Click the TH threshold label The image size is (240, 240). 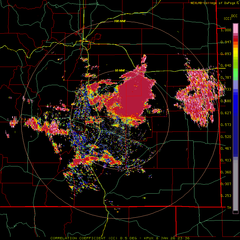coord(229,208)
